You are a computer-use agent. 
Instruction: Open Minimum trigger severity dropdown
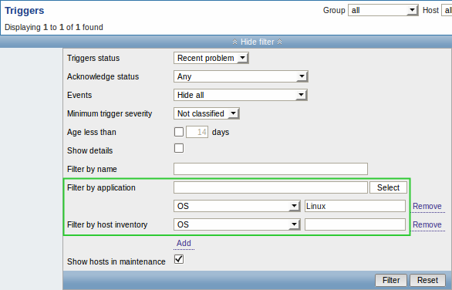(207, 113)
